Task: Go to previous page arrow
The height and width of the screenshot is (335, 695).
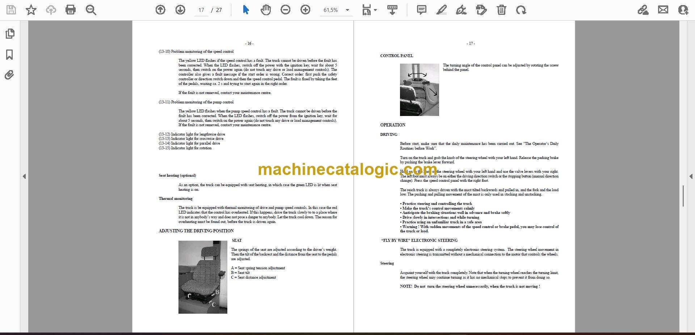Action: pyautogui.click(x=160, y=10)
